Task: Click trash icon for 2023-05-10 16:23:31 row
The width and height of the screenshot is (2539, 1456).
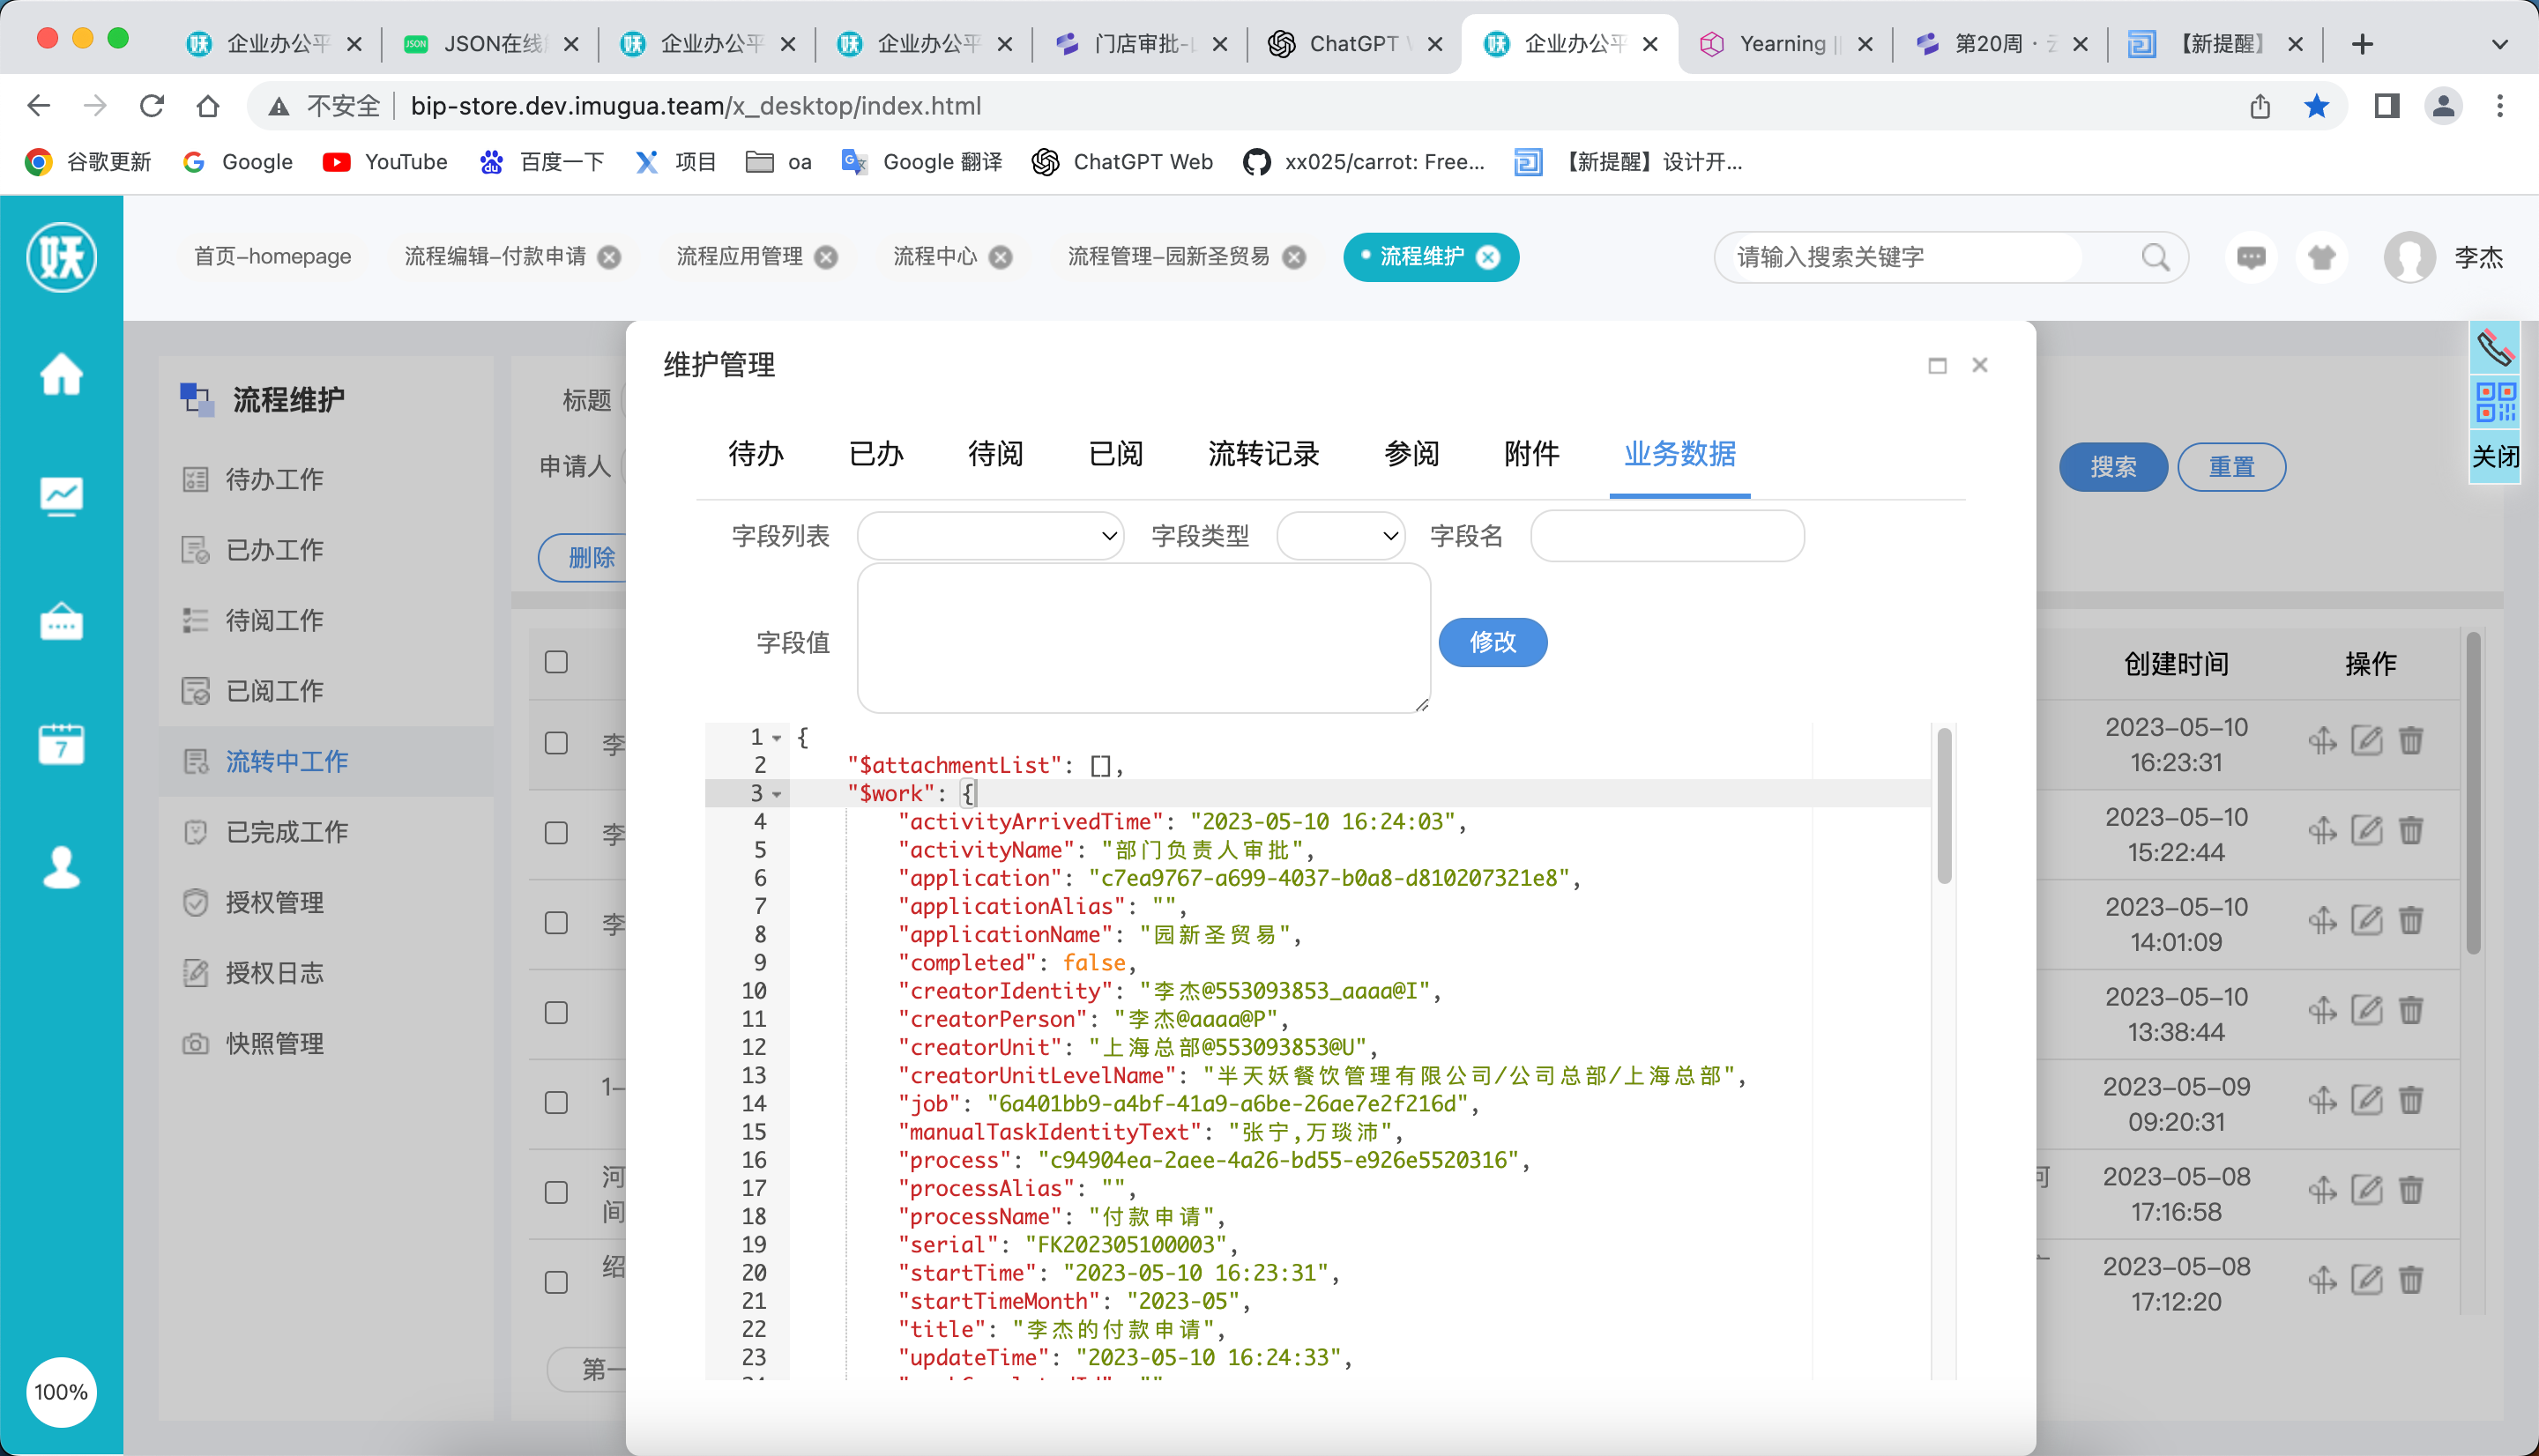Action: (2411, 741)
